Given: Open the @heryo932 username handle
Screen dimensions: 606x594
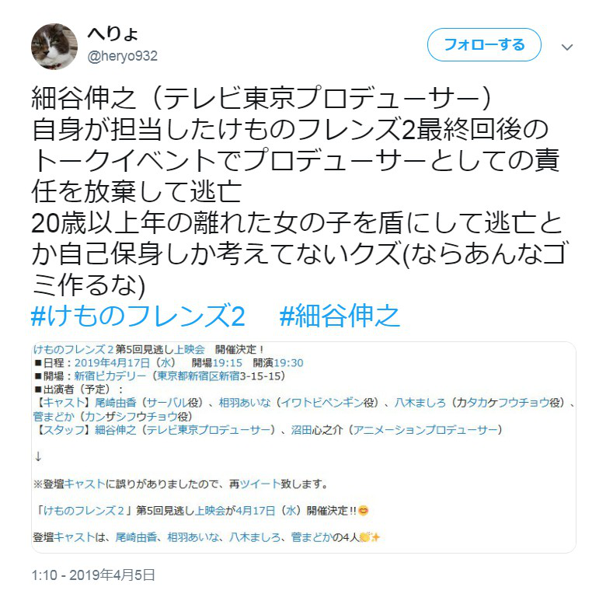Looking at the screenshot, I should pos(123,57).
